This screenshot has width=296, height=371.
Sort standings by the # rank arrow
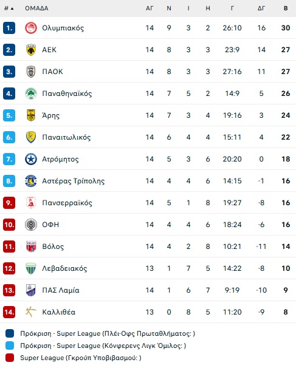pyautogui.click(x=9, y=9)
